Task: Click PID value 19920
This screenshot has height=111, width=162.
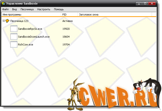Action: coord(66,29)
